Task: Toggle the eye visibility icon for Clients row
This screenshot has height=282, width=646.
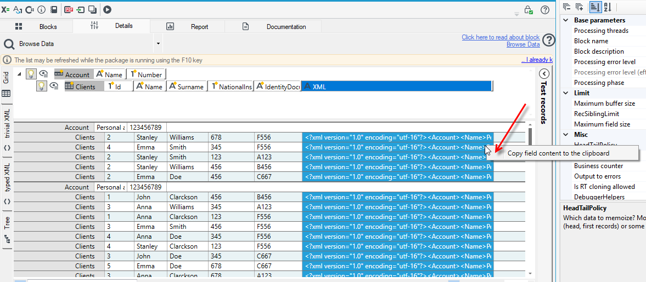Action: (54, 86)
